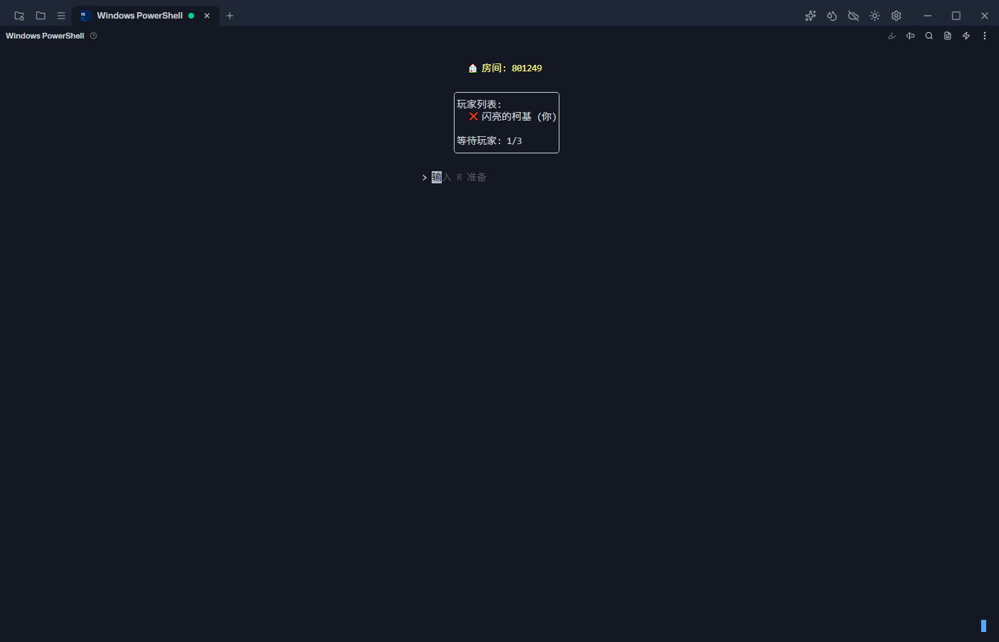Click the text cursor broadcast input icon
Screen dimensions: 999x642
click(911, 36)
